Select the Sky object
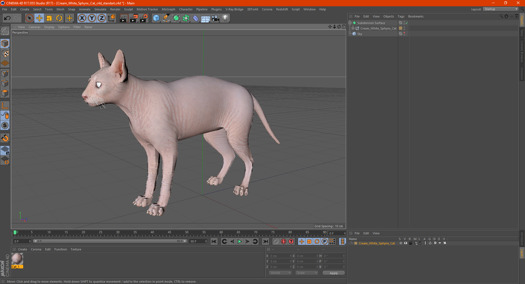Image resolution: width=525 pixels, height=284 pixels. coord(360,34)
